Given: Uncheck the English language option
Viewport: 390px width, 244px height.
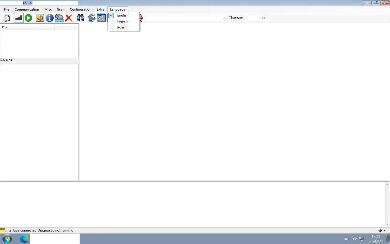Looking at the screenshot, I should coord(123,15).
